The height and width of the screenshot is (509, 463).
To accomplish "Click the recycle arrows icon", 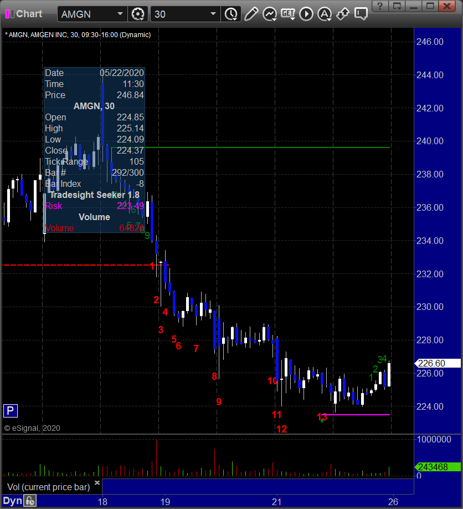I will pyautogui.click(x=343, y=14).
